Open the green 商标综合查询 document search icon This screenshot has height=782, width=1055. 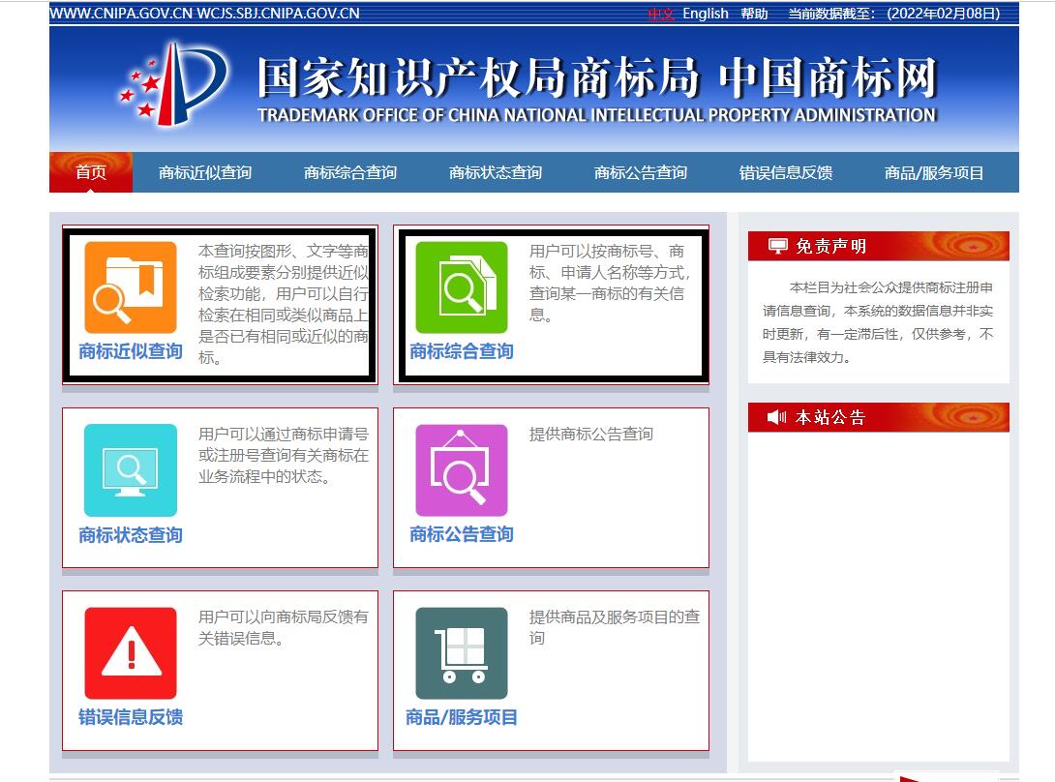coord(462,287)
